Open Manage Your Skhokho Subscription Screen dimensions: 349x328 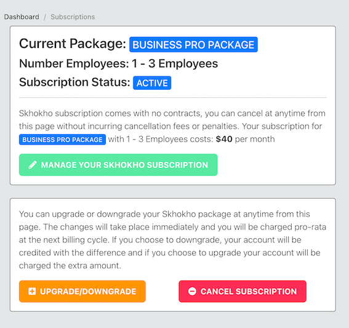(x=118, y=165)
